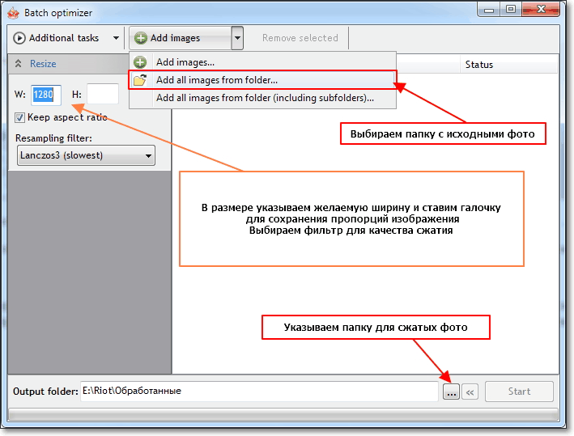574x436 pixels.
Task: Close the Batch optimizer window
Action: point(541,9)
